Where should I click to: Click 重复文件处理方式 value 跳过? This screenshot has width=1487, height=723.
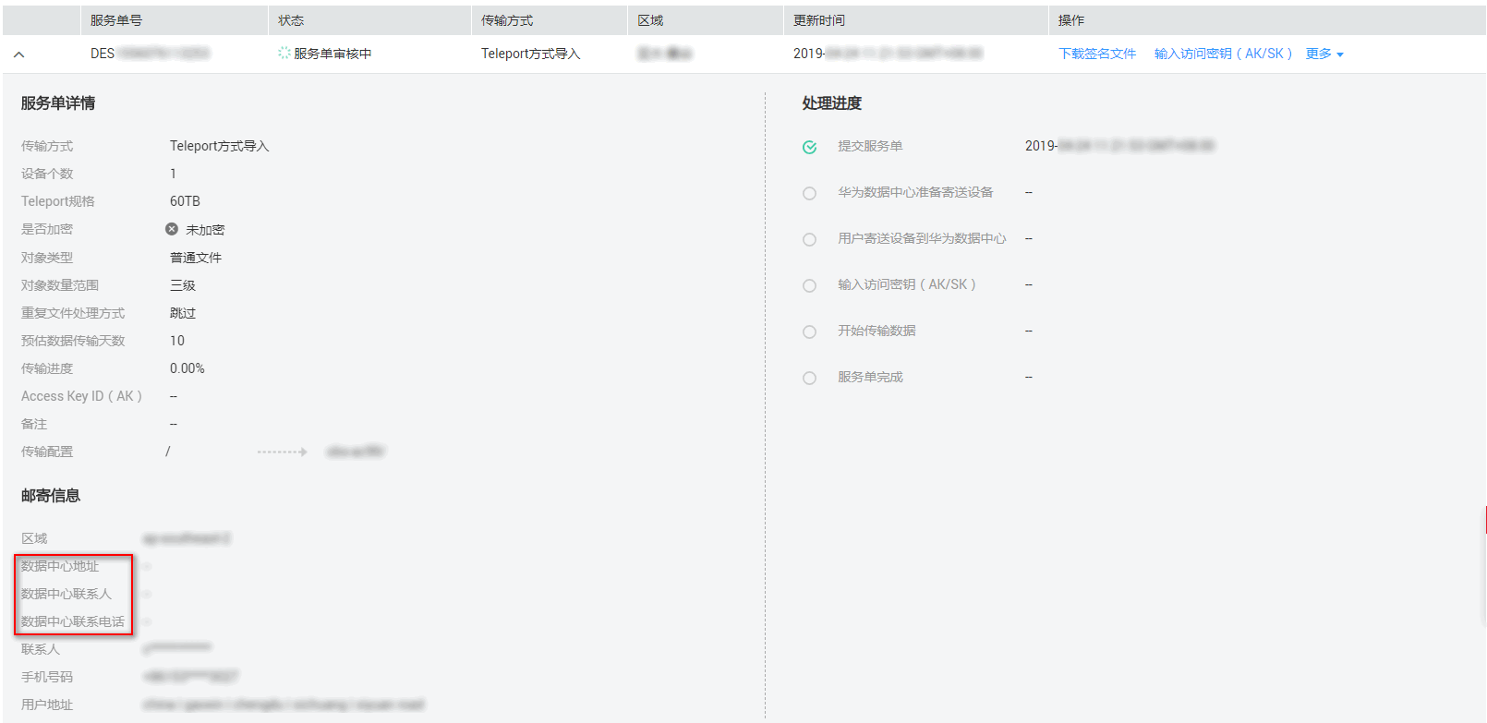point(183,313)
